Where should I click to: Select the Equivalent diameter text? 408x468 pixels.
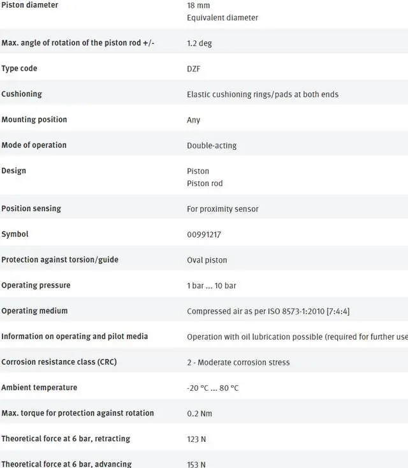click(222, 18)
